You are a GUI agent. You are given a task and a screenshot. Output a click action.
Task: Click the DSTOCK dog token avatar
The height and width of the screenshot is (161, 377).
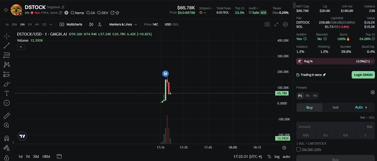pyautogui.click(x=16, y=10)
